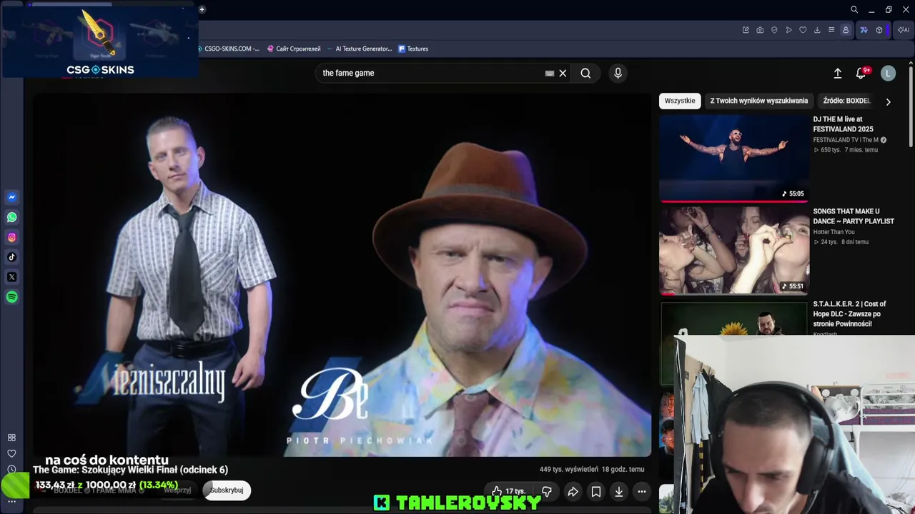
Task: Open TikTok in the browser sidebar
Action: click(11, 257)
